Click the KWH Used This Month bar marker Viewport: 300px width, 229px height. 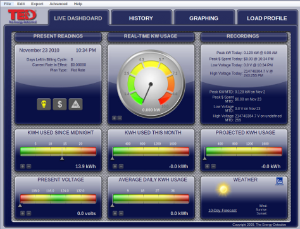113,158
